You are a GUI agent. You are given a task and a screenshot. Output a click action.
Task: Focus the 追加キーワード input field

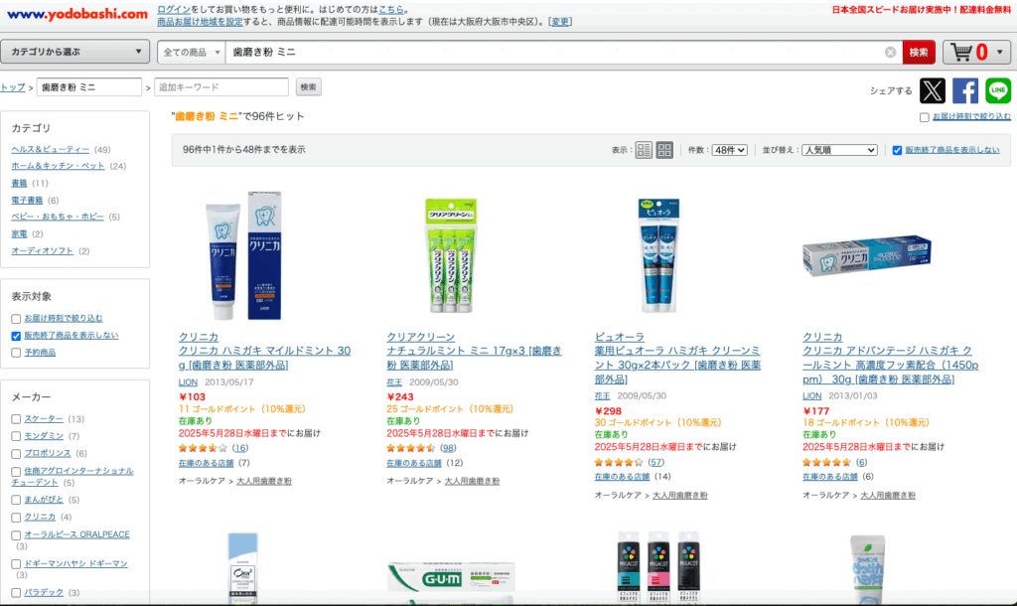221,87
